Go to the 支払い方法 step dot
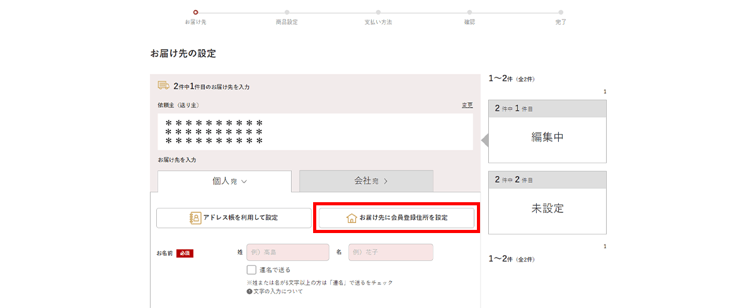The image size is (756, 308). point(378,12)
